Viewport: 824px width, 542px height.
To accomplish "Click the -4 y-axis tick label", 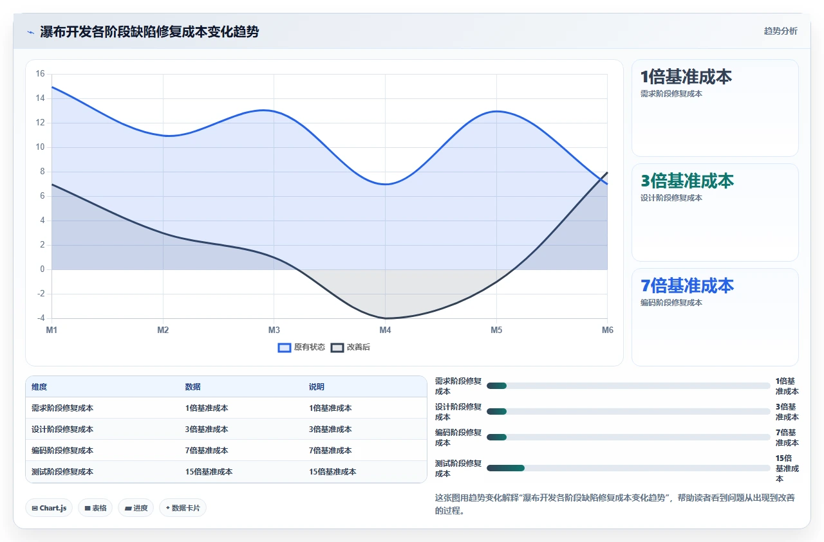I will (x=41, y=318).
